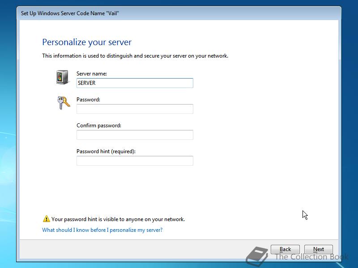358x268 pixels.
Task: Click the 'Confirm password:' label
Action: (x=99, y=126)
